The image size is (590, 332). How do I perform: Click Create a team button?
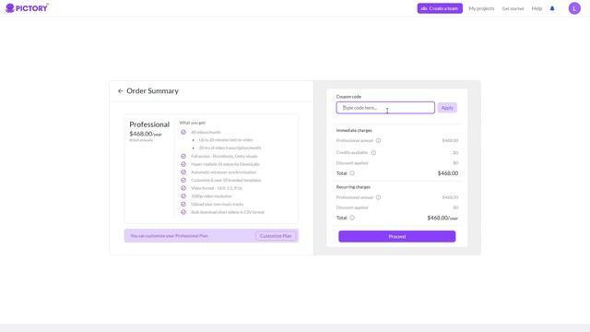440,8
